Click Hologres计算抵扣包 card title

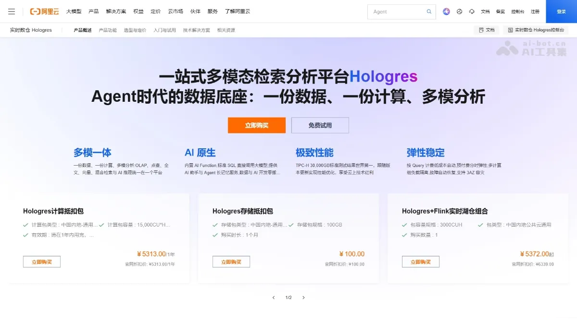53,211
